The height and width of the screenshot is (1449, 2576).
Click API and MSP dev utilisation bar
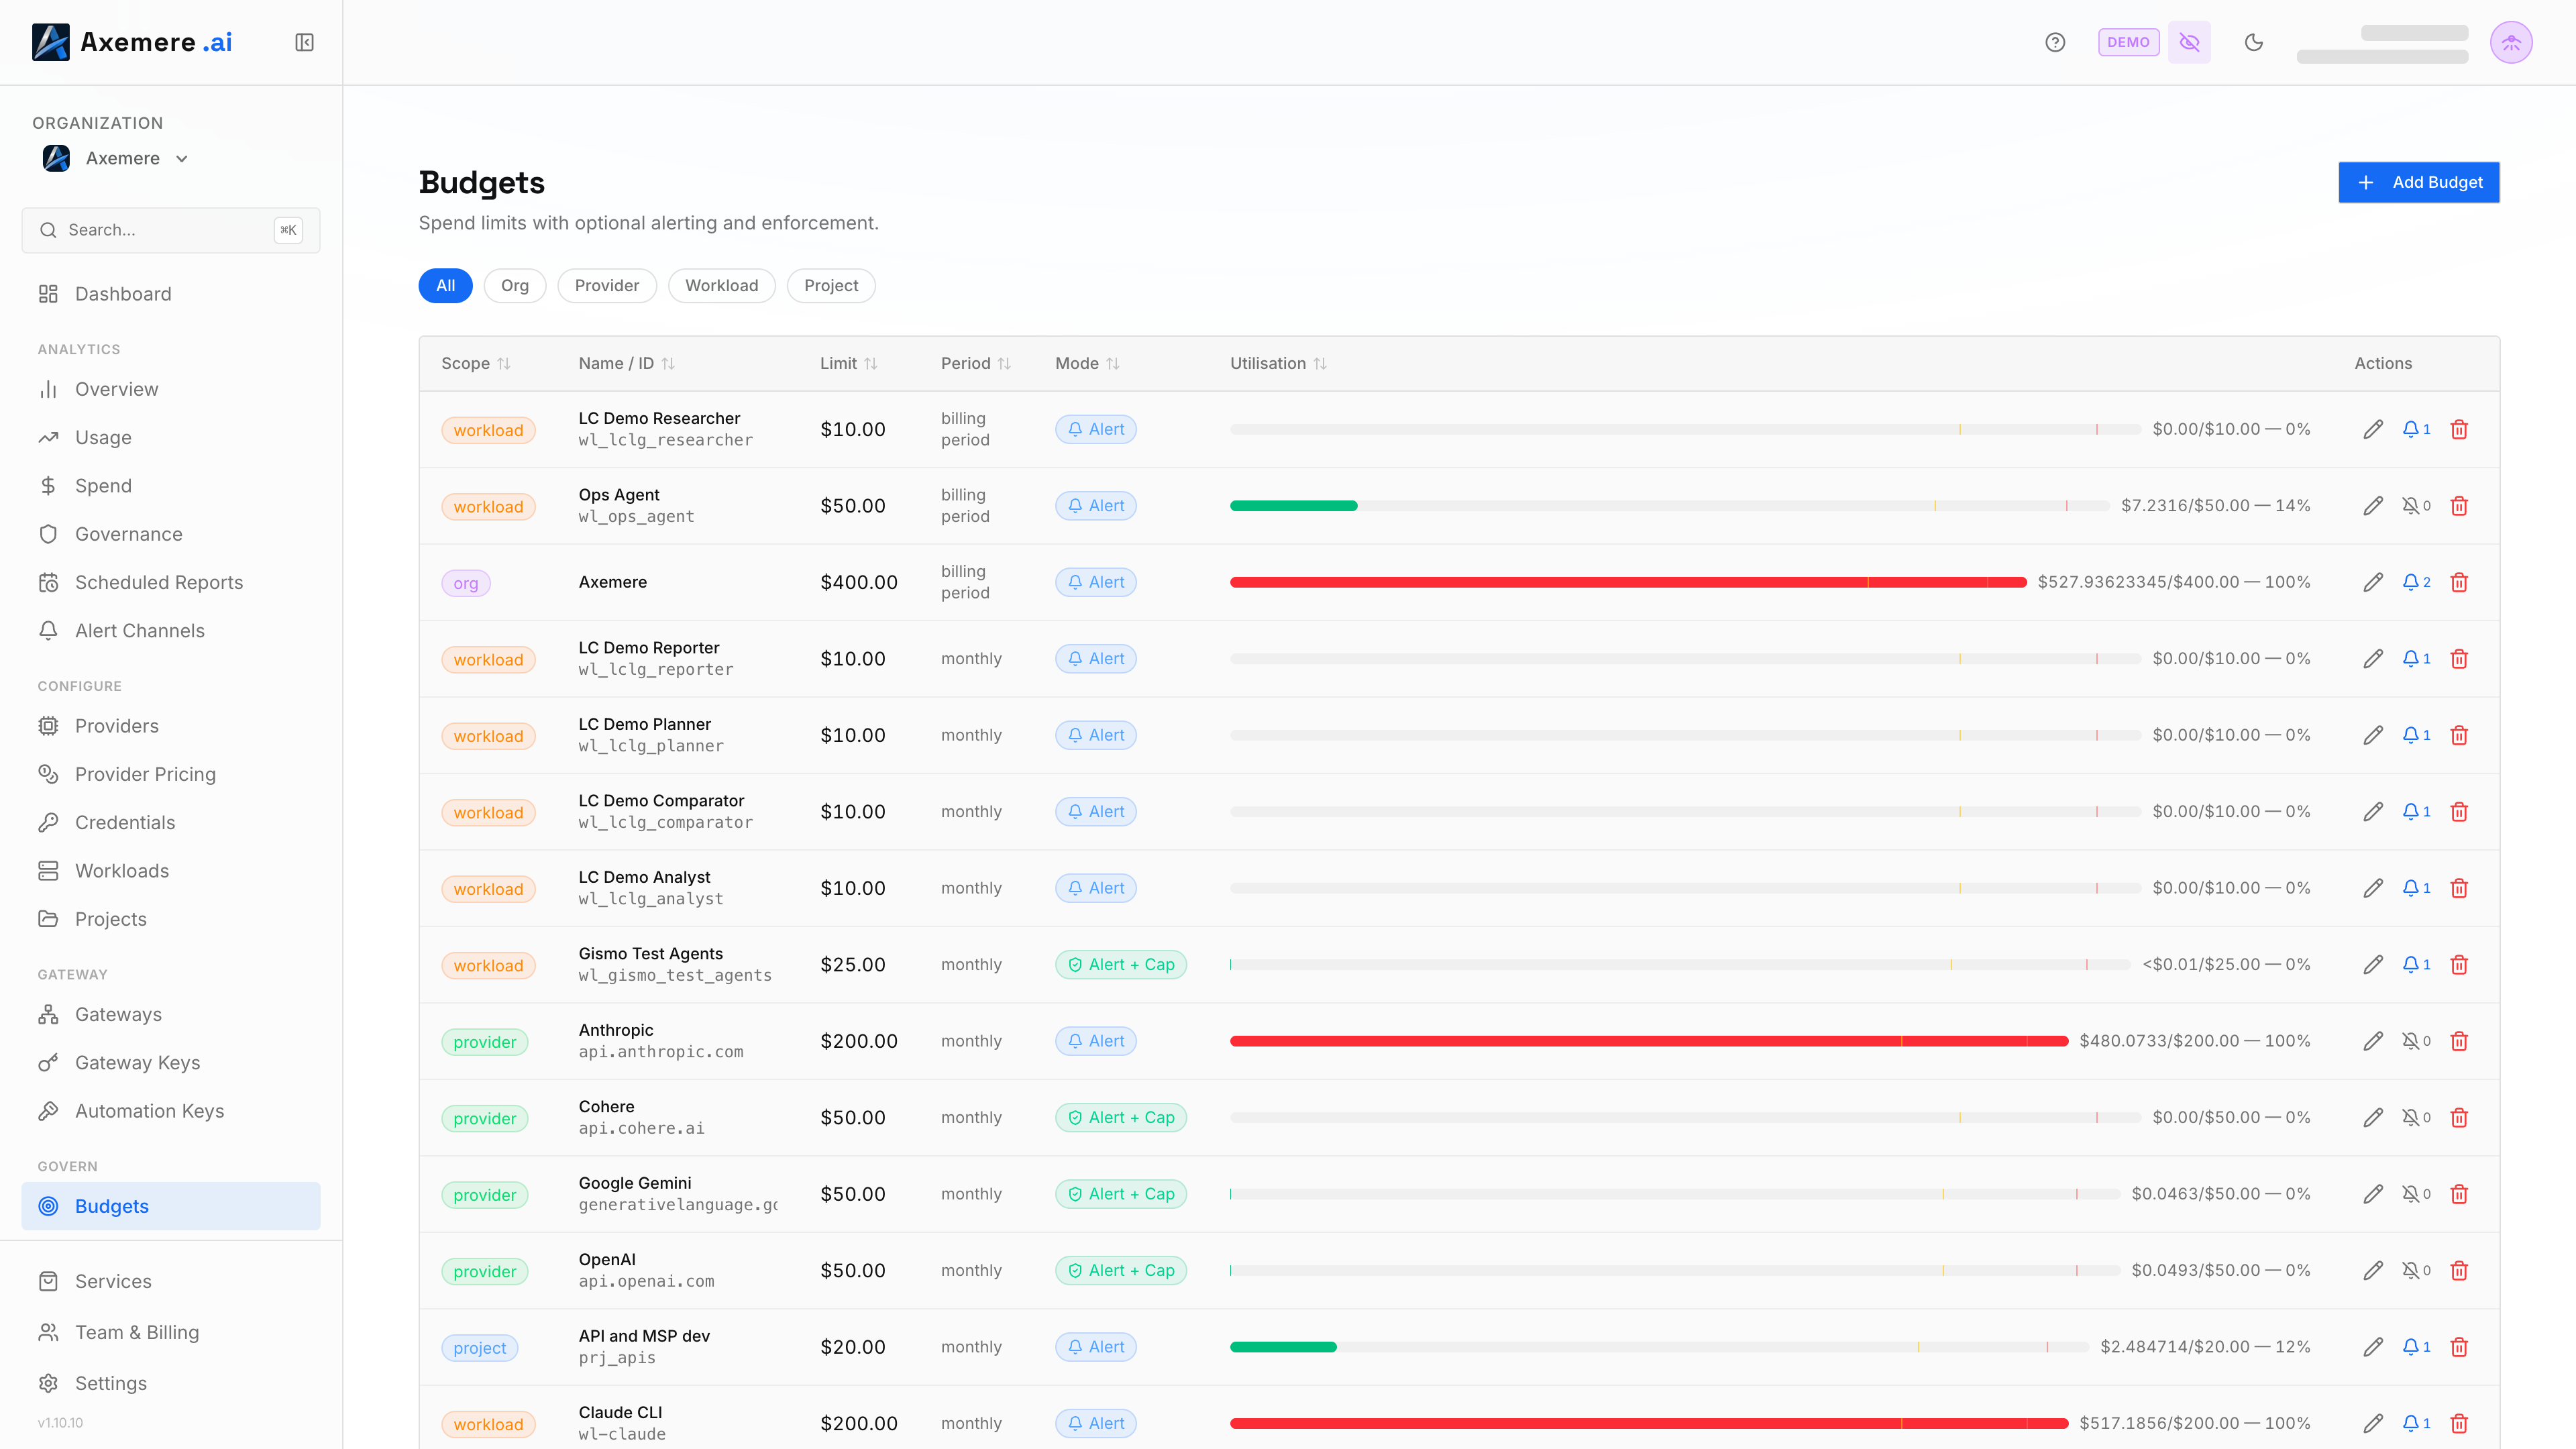tap(1659, 1347)
